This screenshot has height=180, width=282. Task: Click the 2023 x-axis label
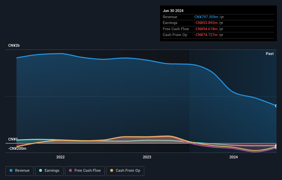click(147, 157)
